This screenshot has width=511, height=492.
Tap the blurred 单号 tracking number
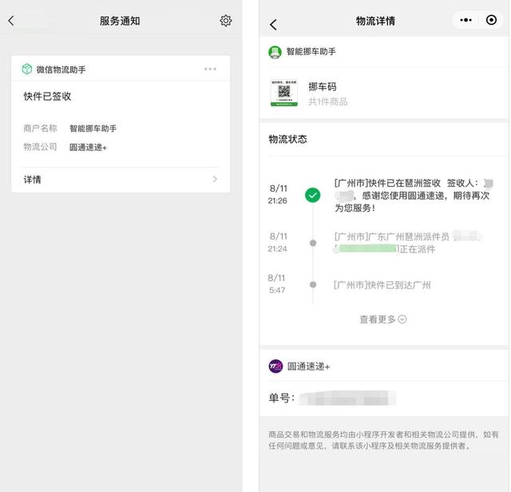(x=347, y=398)
